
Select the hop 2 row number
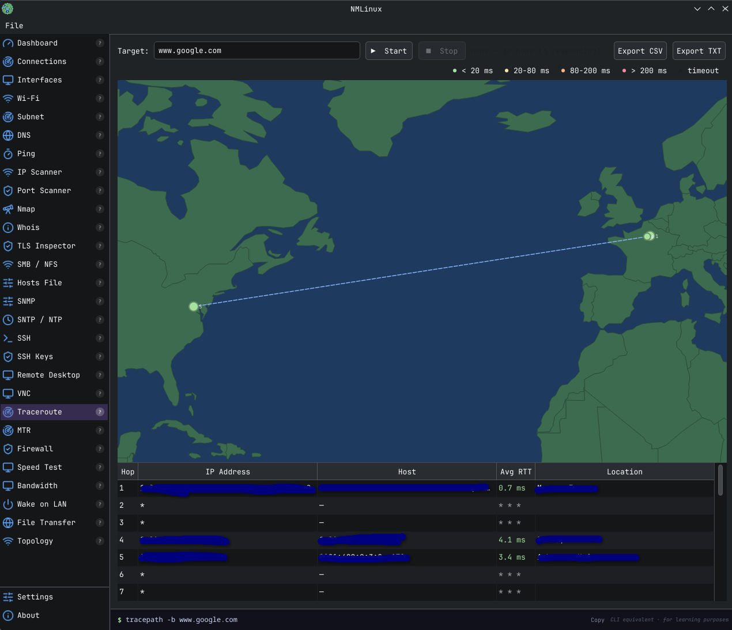[122, 505]
